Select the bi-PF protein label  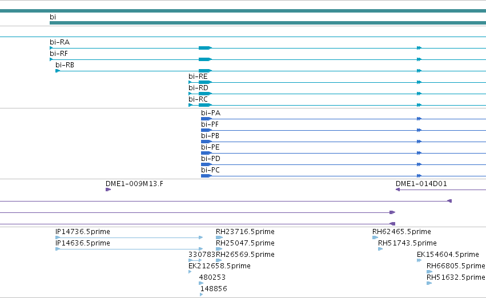(210, 124)
